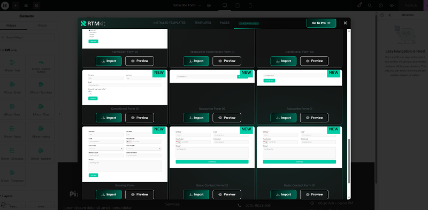Click the modal scrollbar down arrow
This screenshot has width=428, height=210.
click(349, 197)
